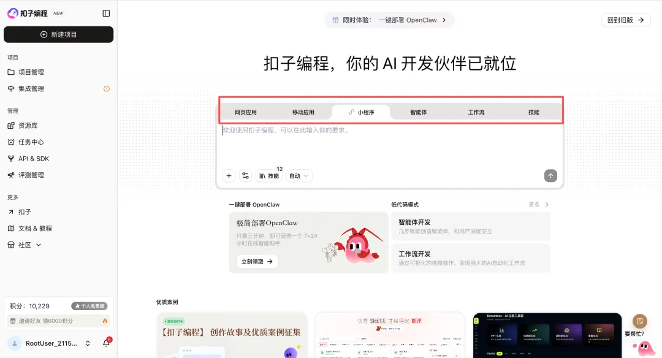662x358 pixels.
Task: Open API & SDK in the sidebar
Action: click(59, 159)
